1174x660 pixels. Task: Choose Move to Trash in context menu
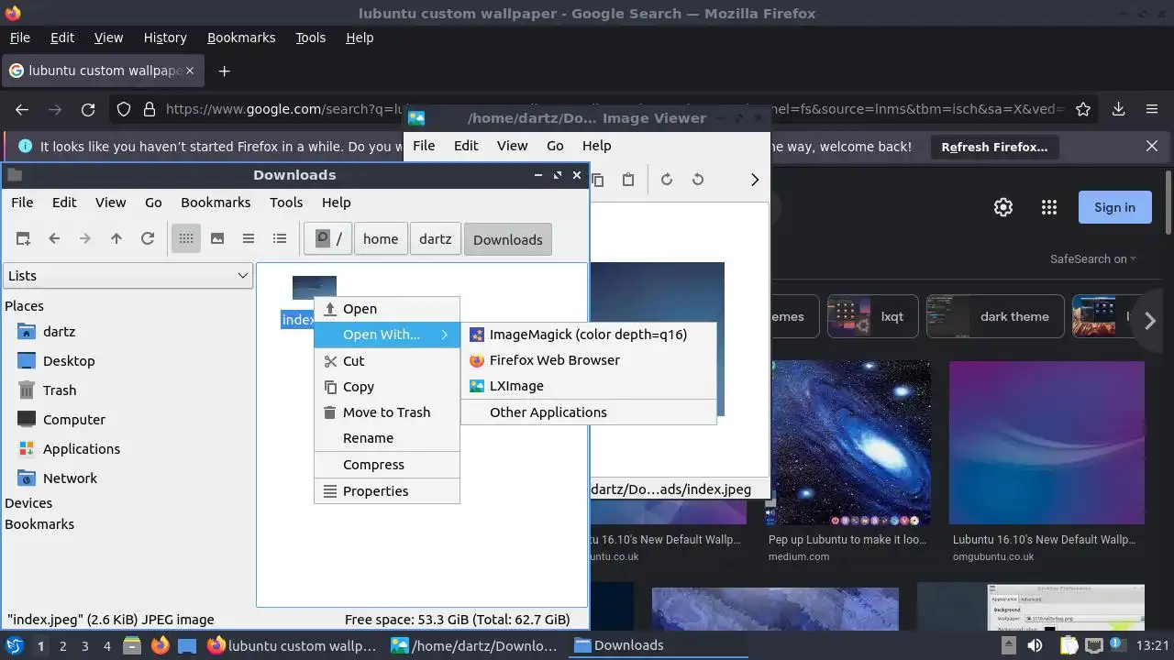point(386,412)
